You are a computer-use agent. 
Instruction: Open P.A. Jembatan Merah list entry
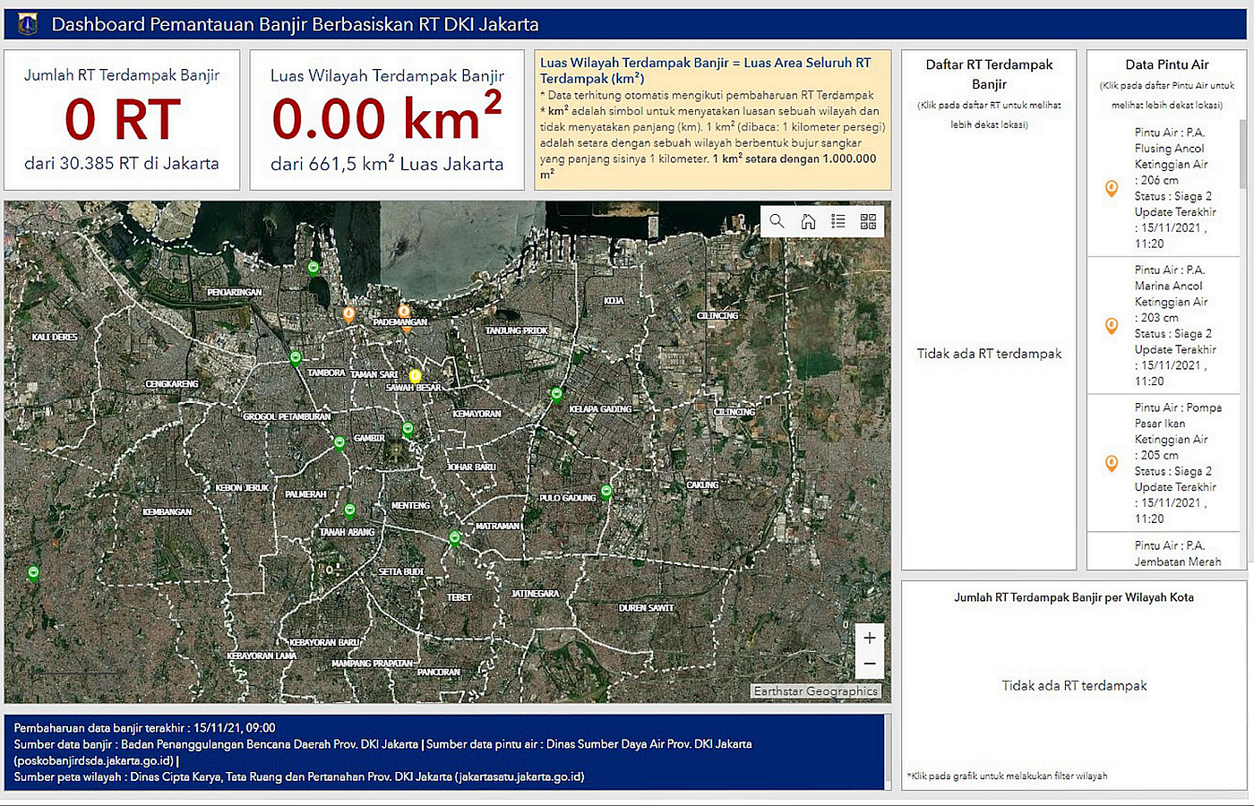[1164, 551]
